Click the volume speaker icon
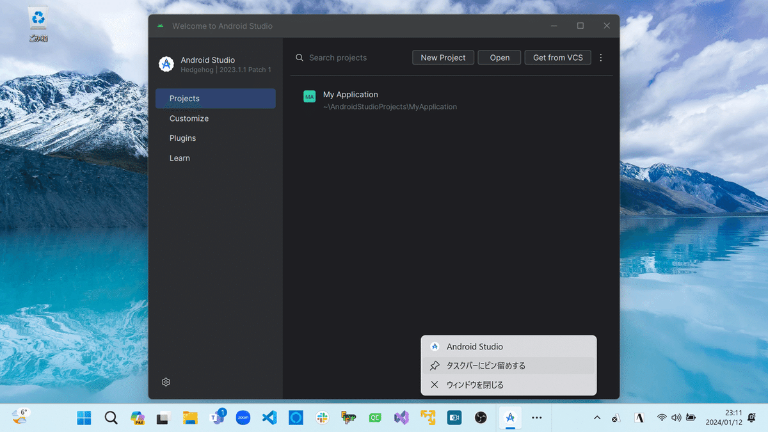The image size is (768, 432). (676, 418)
